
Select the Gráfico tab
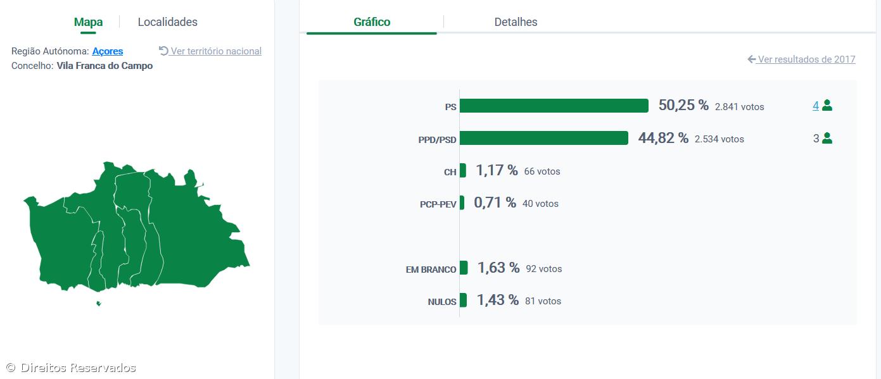click(x=372, y=22)
